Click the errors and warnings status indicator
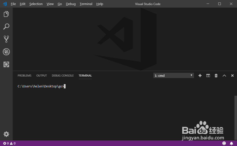 [x=9, y=143]
